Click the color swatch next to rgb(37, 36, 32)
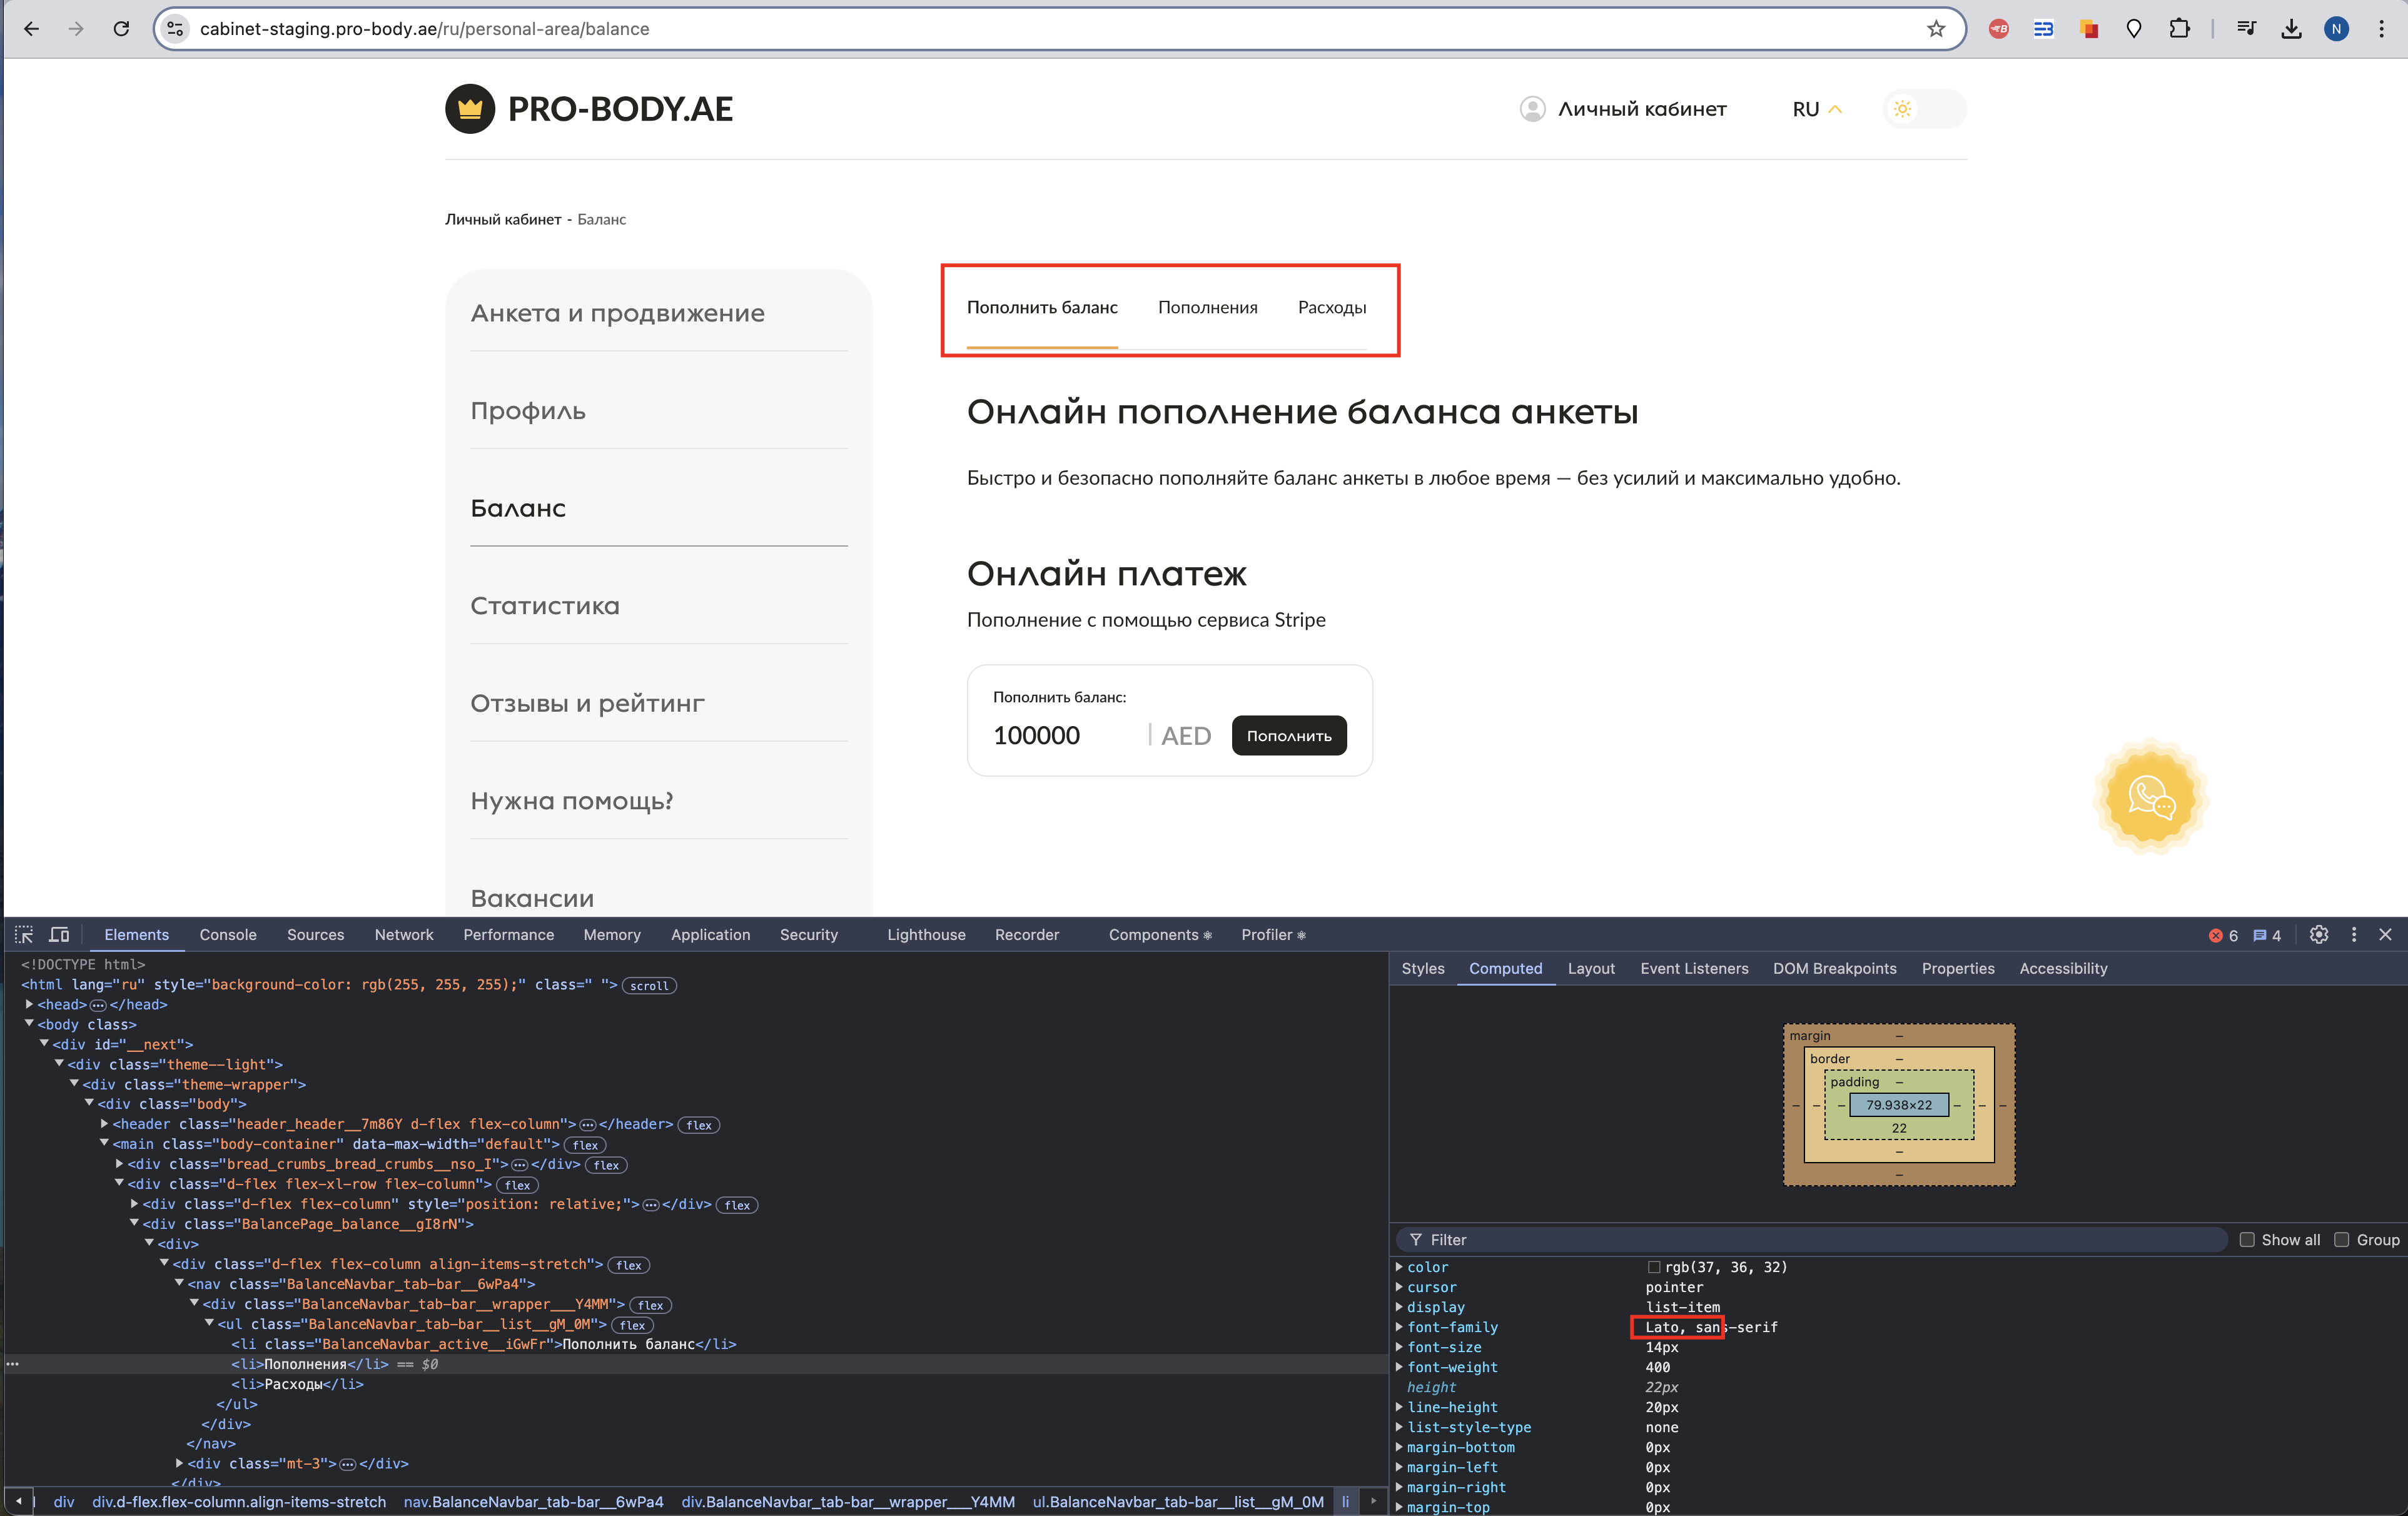The height and width of the screenshot is (1516, 2408). [1654, 1267]
